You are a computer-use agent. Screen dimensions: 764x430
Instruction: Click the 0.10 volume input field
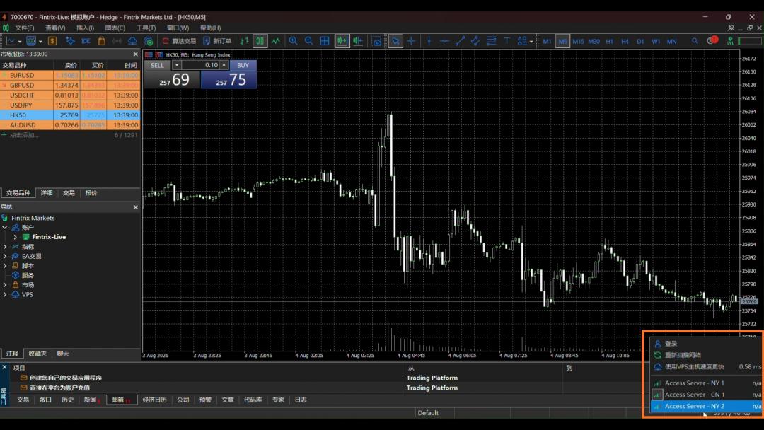click(200, 65)
